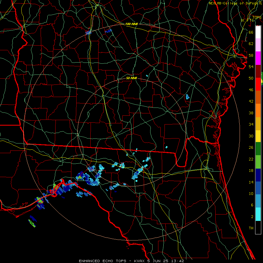This screenshot has width=263, height=263.
Task: Click the "50 NMI" range ring label
Action: pos(131,78)
